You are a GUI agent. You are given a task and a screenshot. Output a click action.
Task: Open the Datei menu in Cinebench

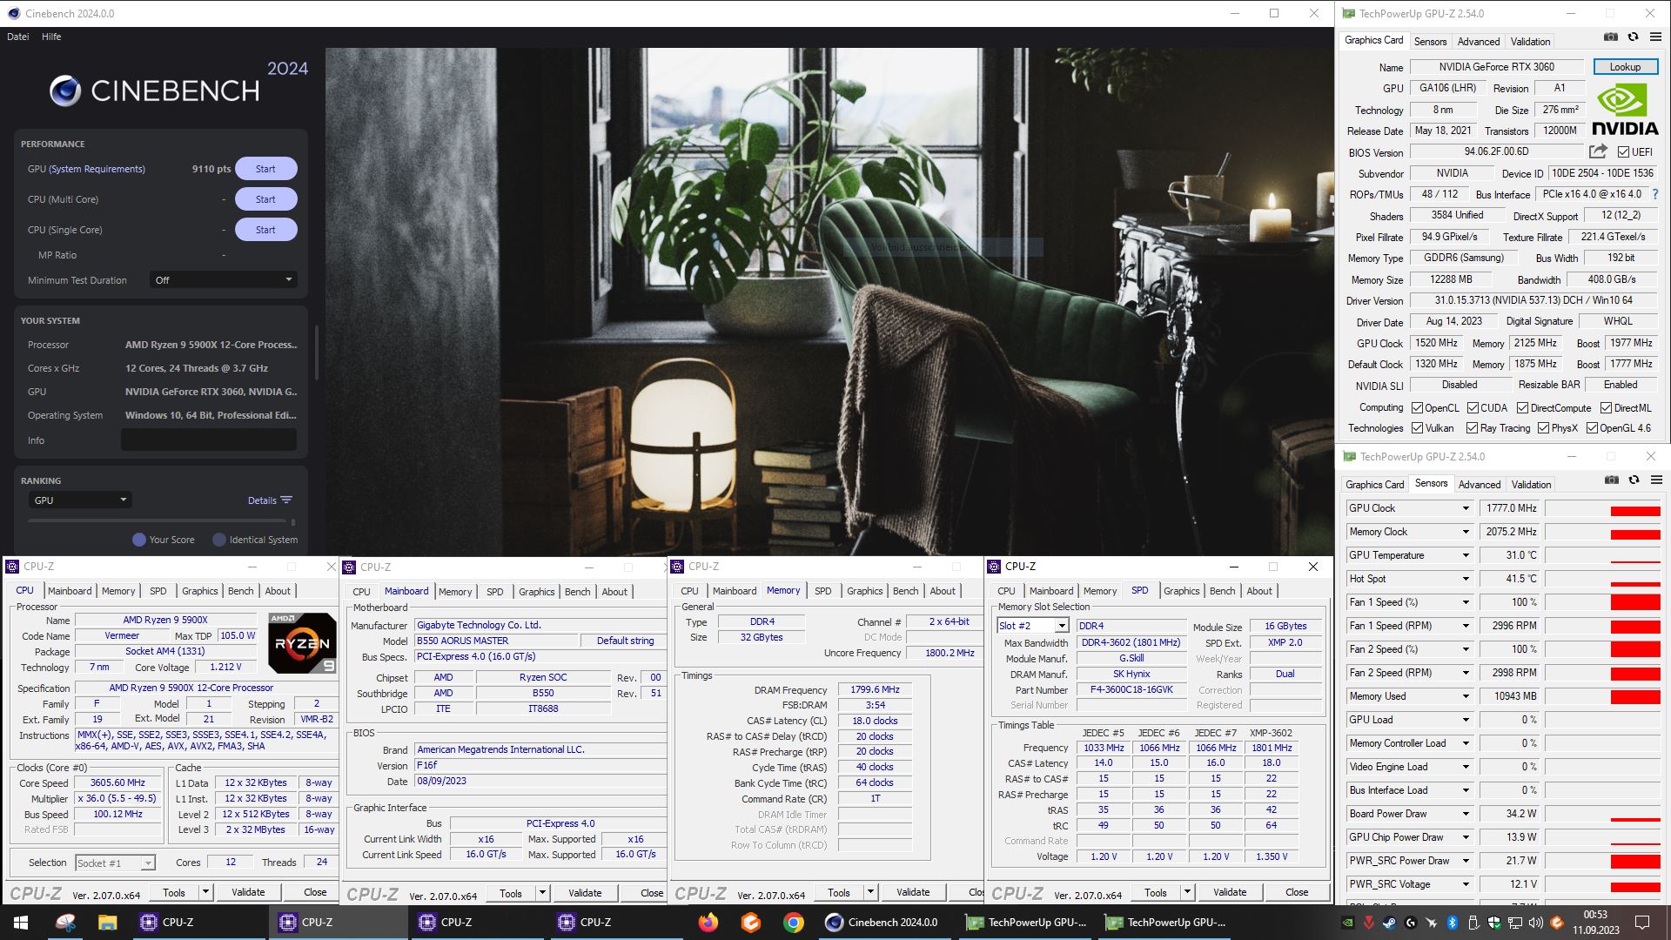[17, 37]
